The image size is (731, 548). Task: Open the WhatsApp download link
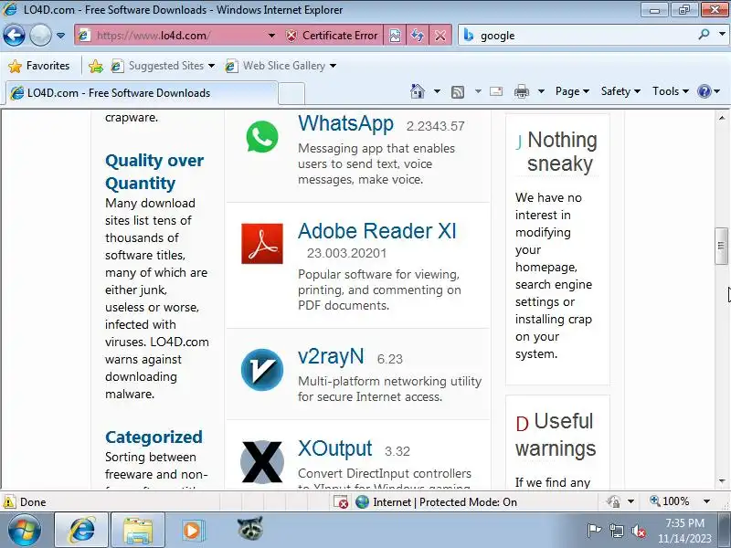pyautogui.click(x=345, y=123)
